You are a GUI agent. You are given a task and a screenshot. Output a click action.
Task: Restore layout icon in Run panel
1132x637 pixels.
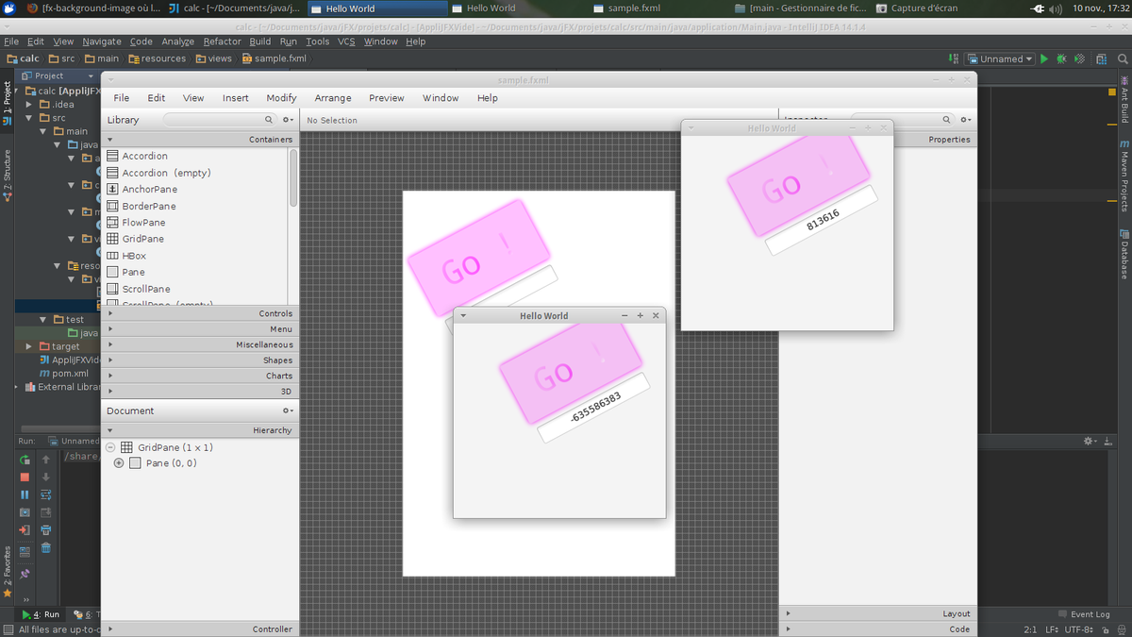25,550
